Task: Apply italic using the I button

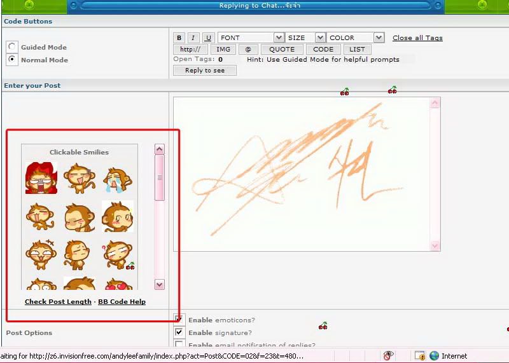Action: pyautogui.click(x=193, y=38)
